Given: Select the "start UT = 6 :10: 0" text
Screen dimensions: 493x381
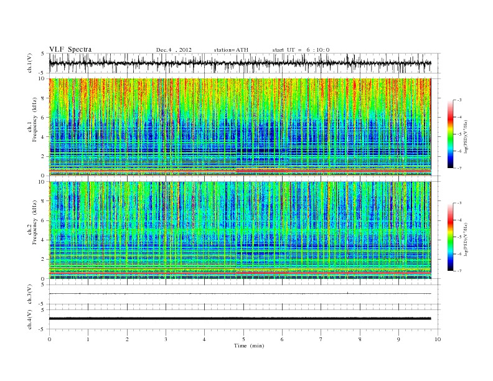Looking at the screenshot, I should coord(301,50).
